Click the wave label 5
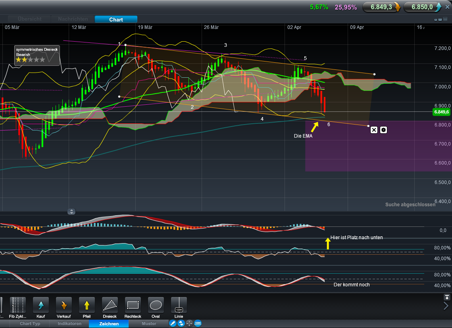Image resolution: width=452 pixels, height=328 pixels. coord(305,58)
